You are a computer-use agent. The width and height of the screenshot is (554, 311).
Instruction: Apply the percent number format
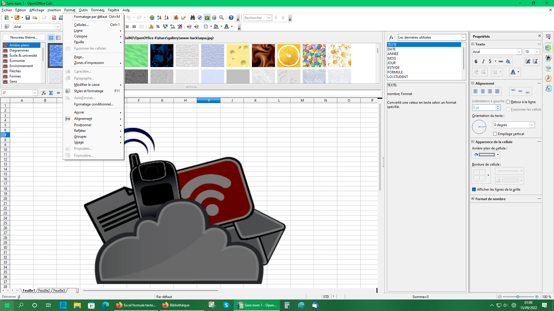[158, 26]
